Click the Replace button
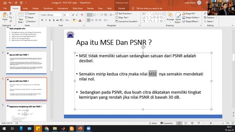Screen dimensions: 235x132 (209, 18)
